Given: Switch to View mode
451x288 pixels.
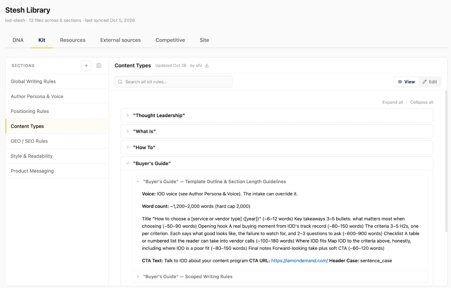Looking at the screenshot, I should (x=406, y=82).
